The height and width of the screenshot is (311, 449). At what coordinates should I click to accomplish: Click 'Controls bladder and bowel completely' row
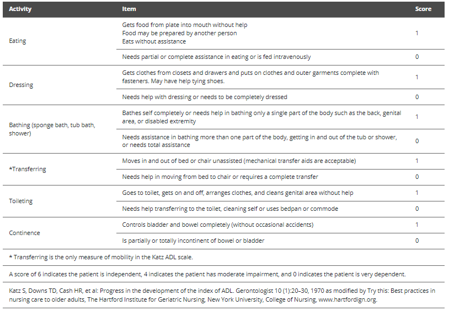click(x=281, y=225)
